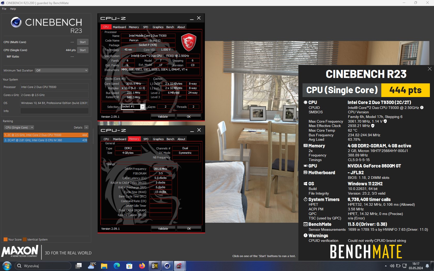Click the OS field showing Windows 10

point(54,103)
